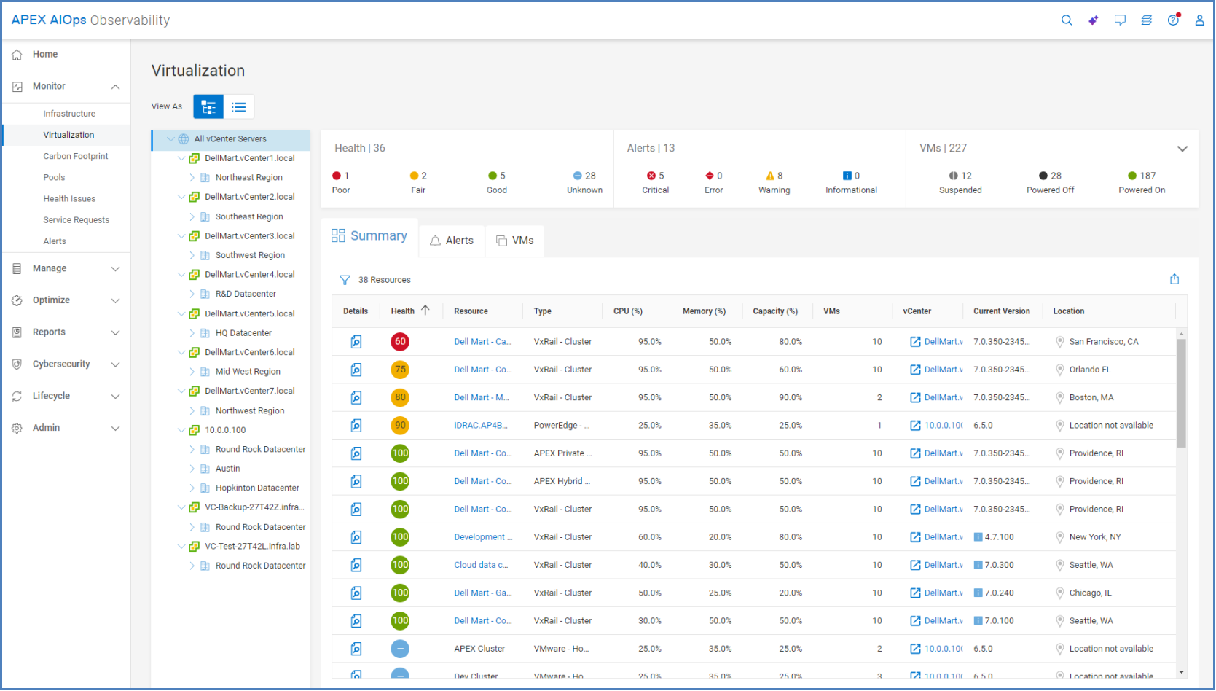Select VC-Test-27T42L.infra.lab node

252,547
